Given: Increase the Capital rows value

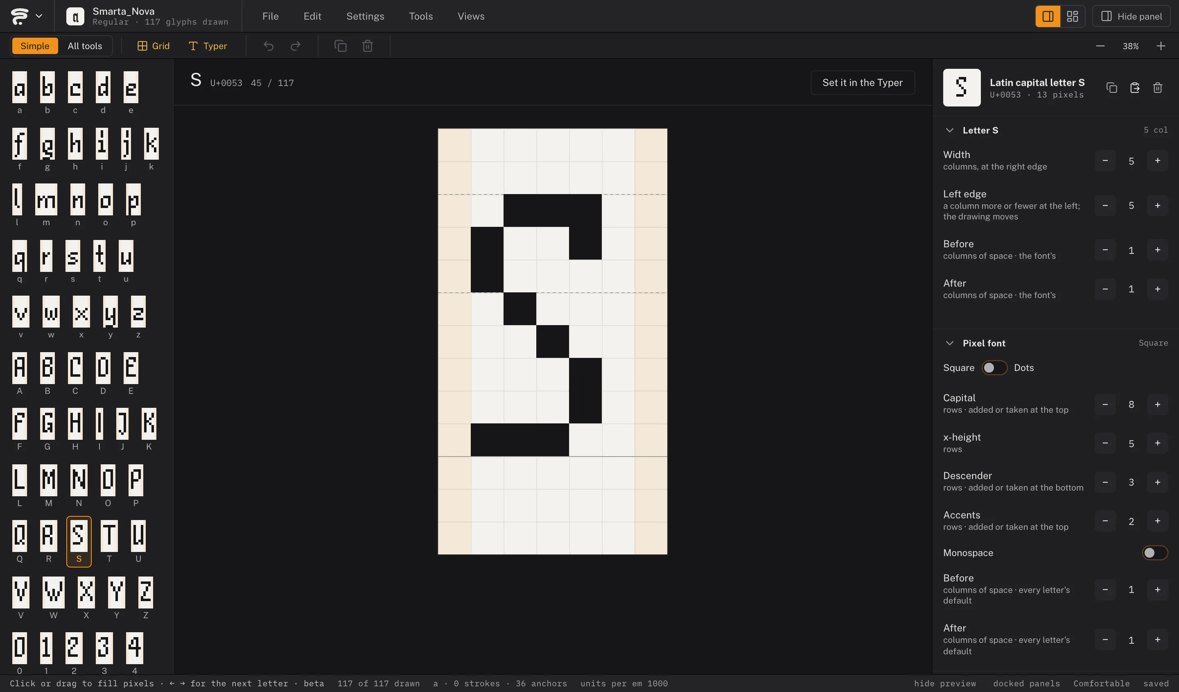Looking at the screenshot, I should tap(1157, 404).
